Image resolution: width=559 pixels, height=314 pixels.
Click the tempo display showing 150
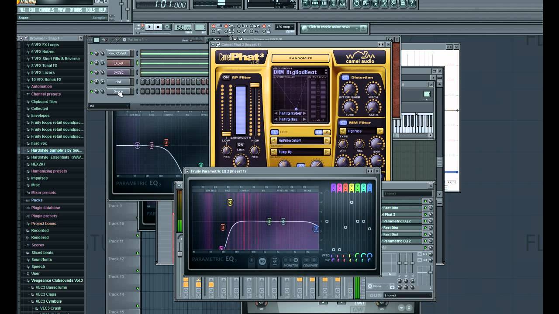pyautogui.click(x=183, y=27)
